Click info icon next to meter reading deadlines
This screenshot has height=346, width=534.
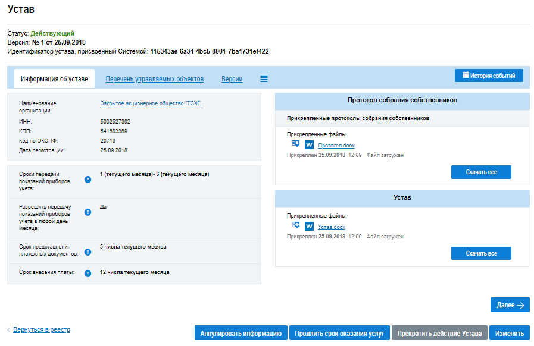(x=88, y=179)
